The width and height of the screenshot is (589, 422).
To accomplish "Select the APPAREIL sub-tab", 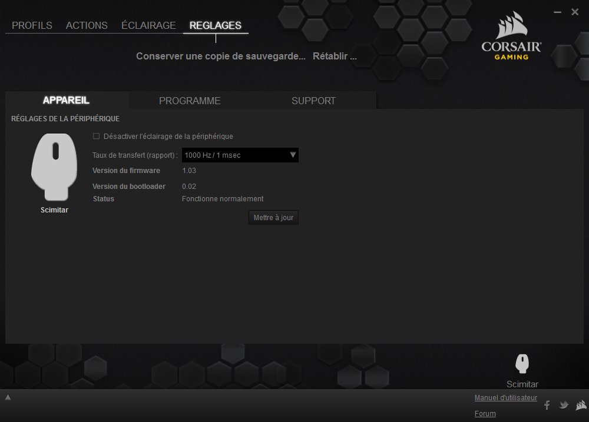I will point(66,100).
